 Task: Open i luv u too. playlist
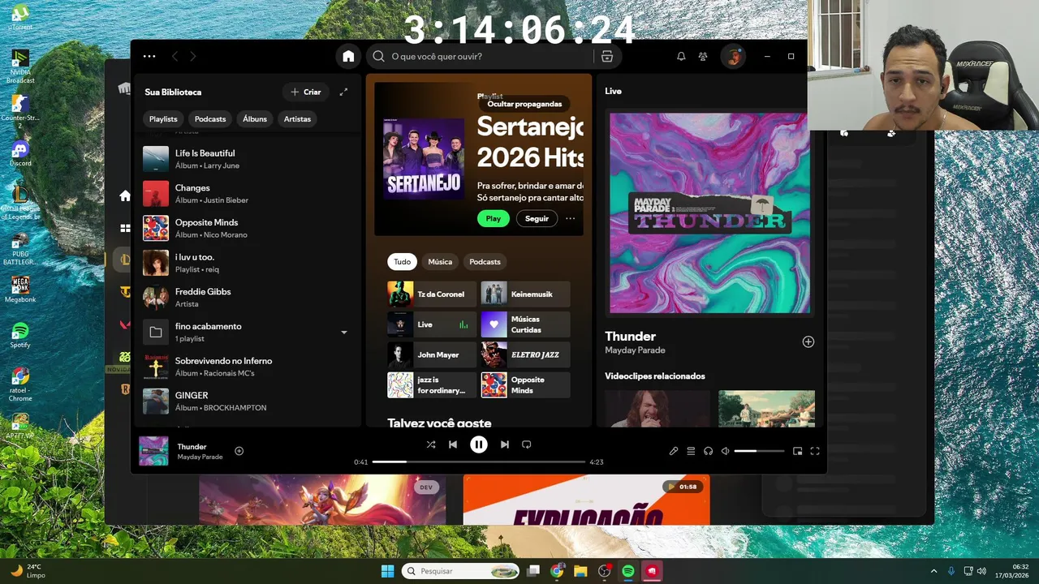(x=248, y=263)
